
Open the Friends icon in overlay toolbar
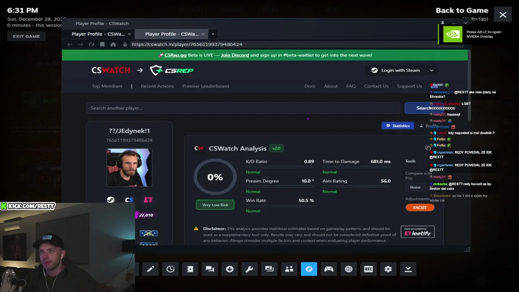tap(289, 269)
